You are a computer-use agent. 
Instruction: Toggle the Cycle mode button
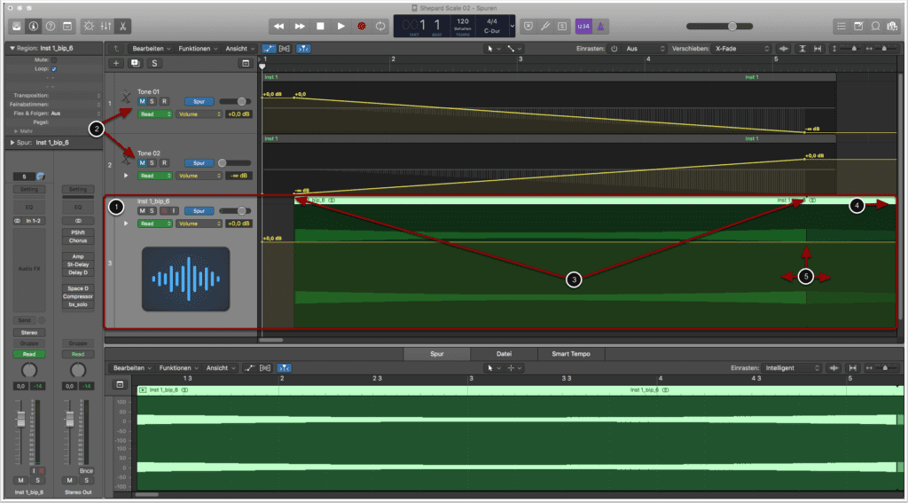coord(380,26)
